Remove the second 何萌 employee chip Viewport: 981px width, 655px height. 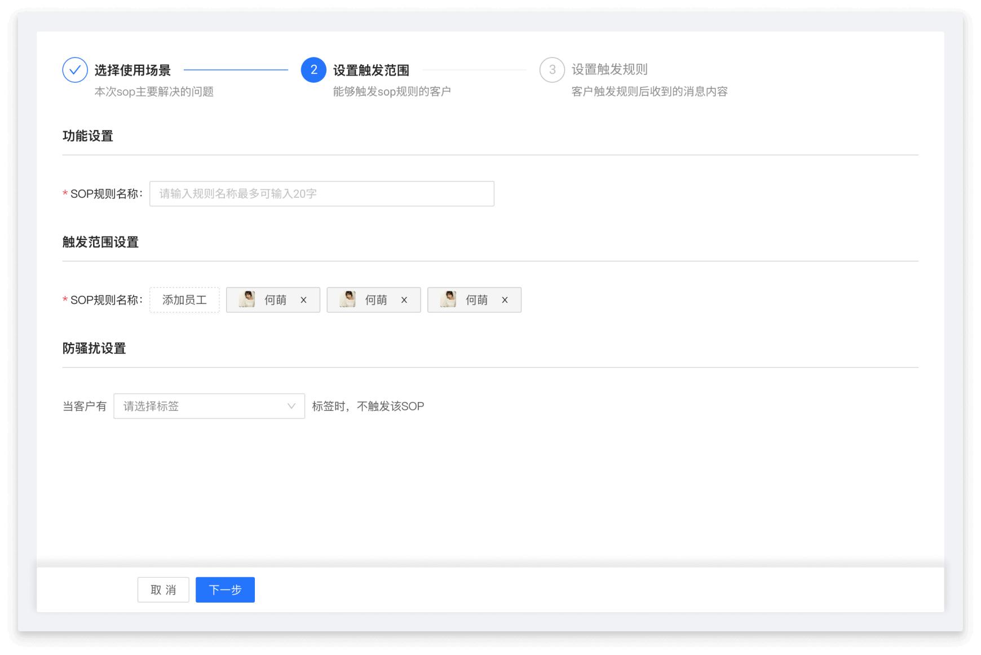tap(404, 300)
